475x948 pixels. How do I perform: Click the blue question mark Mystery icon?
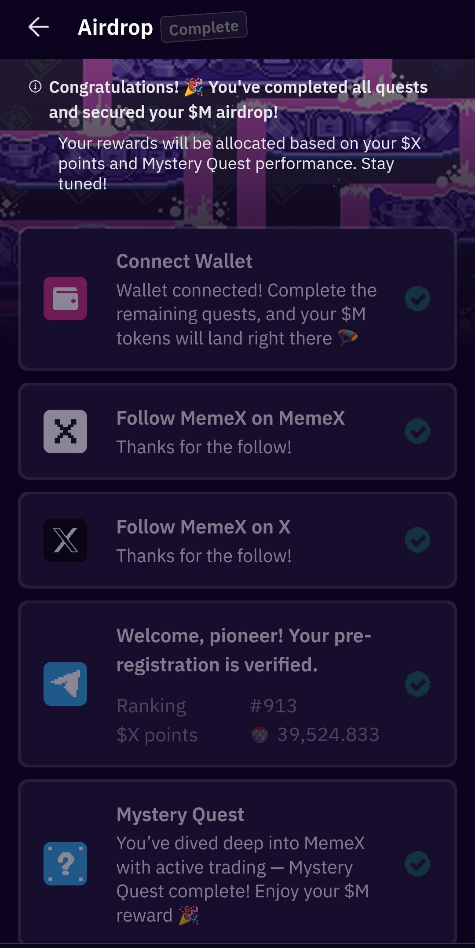65,863
